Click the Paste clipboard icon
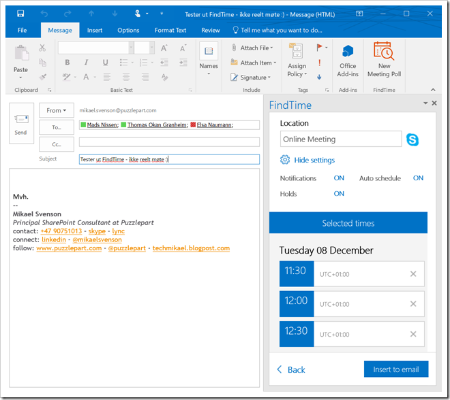Viewport: 450px width, 400px height. [x=22, y=52]
